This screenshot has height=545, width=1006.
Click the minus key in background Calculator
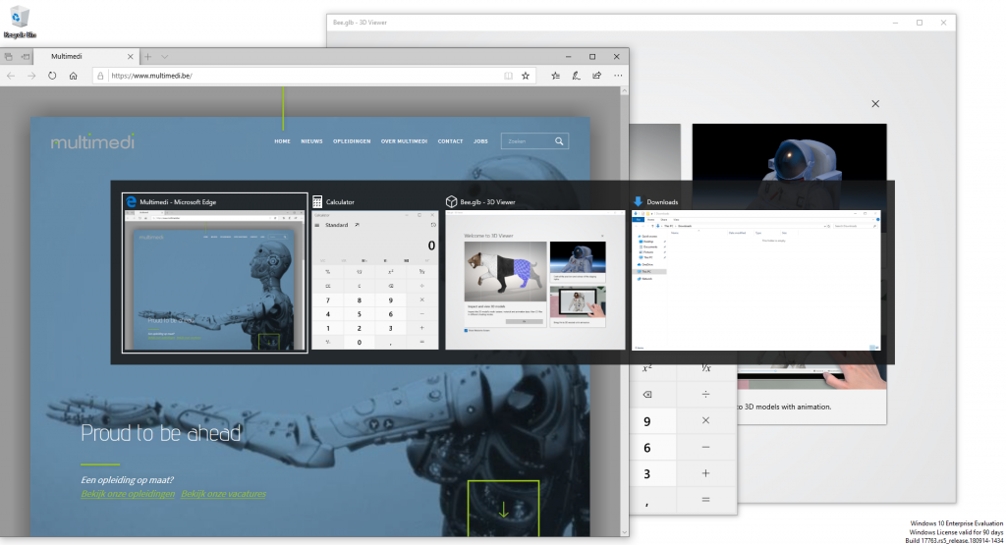[x=705, y=447]
